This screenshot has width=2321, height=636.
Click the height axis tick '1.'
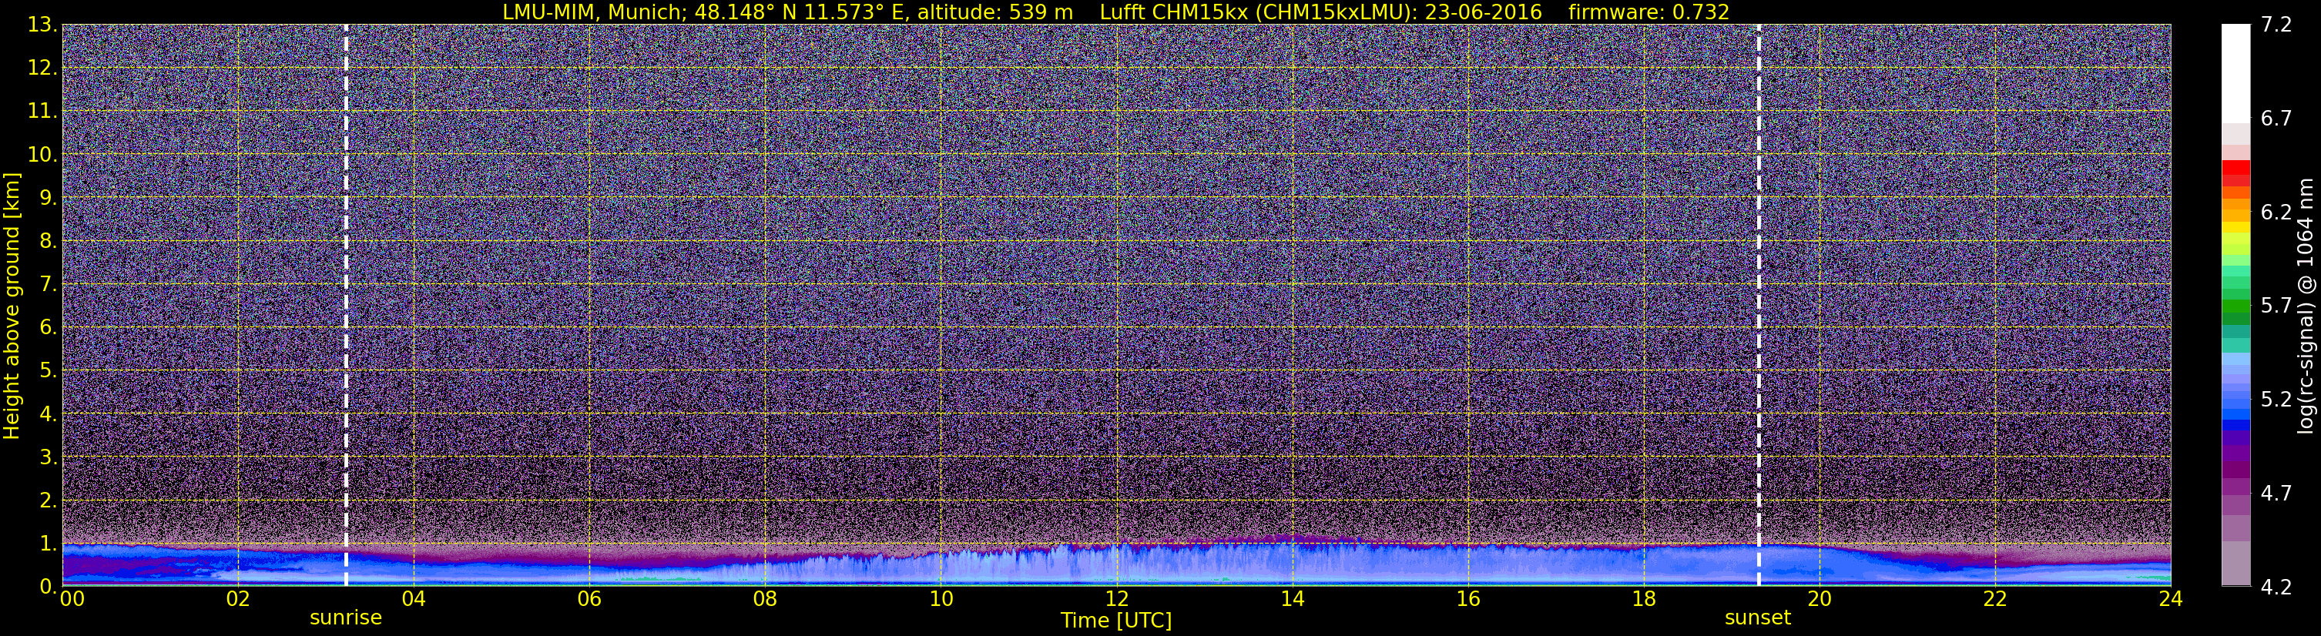[48, 543]
